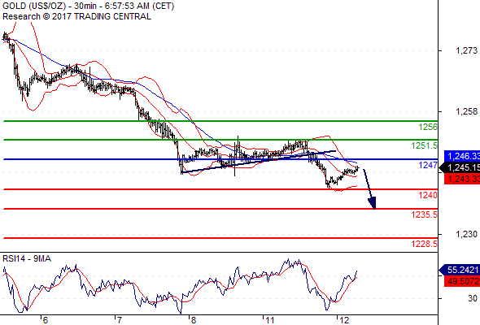Click the RSI14 - 9MA indicator title
The width and height of the screenshot is (480, 325).
27,258
